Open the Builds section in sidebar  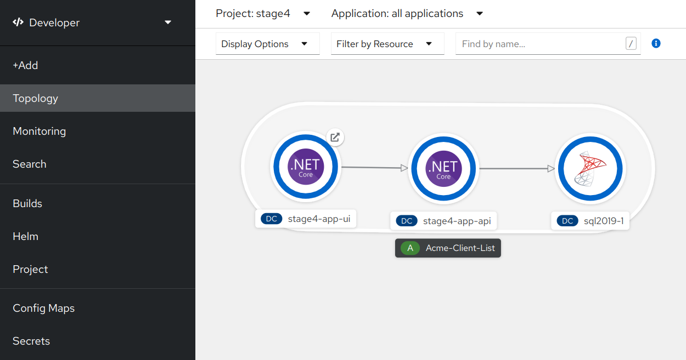tap(27, 203)
